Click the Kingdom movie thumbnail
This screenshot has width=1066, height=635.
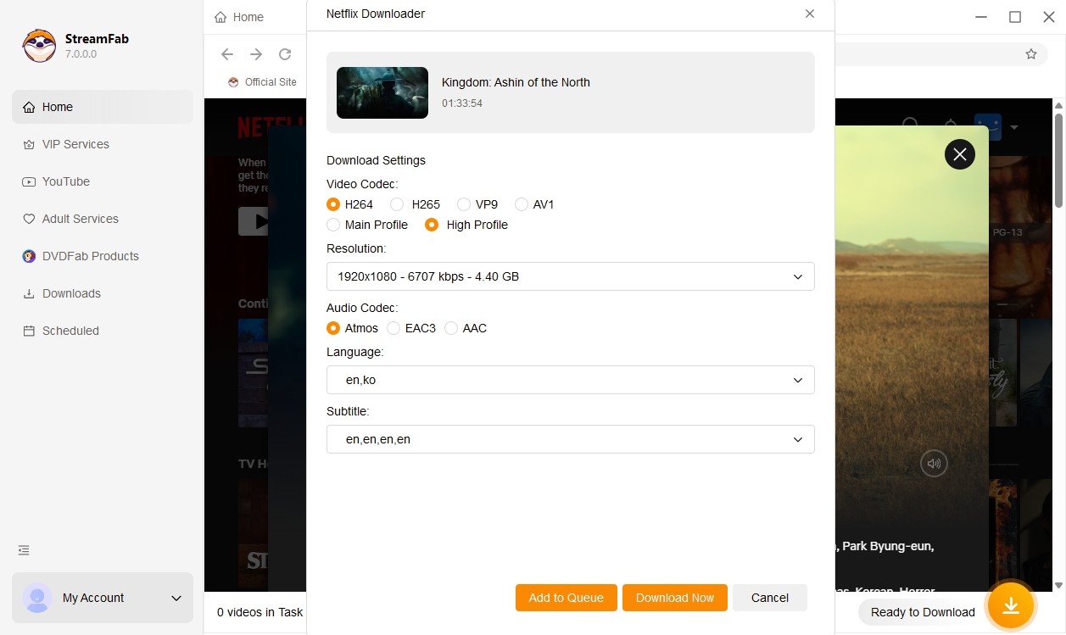[382, 92]
